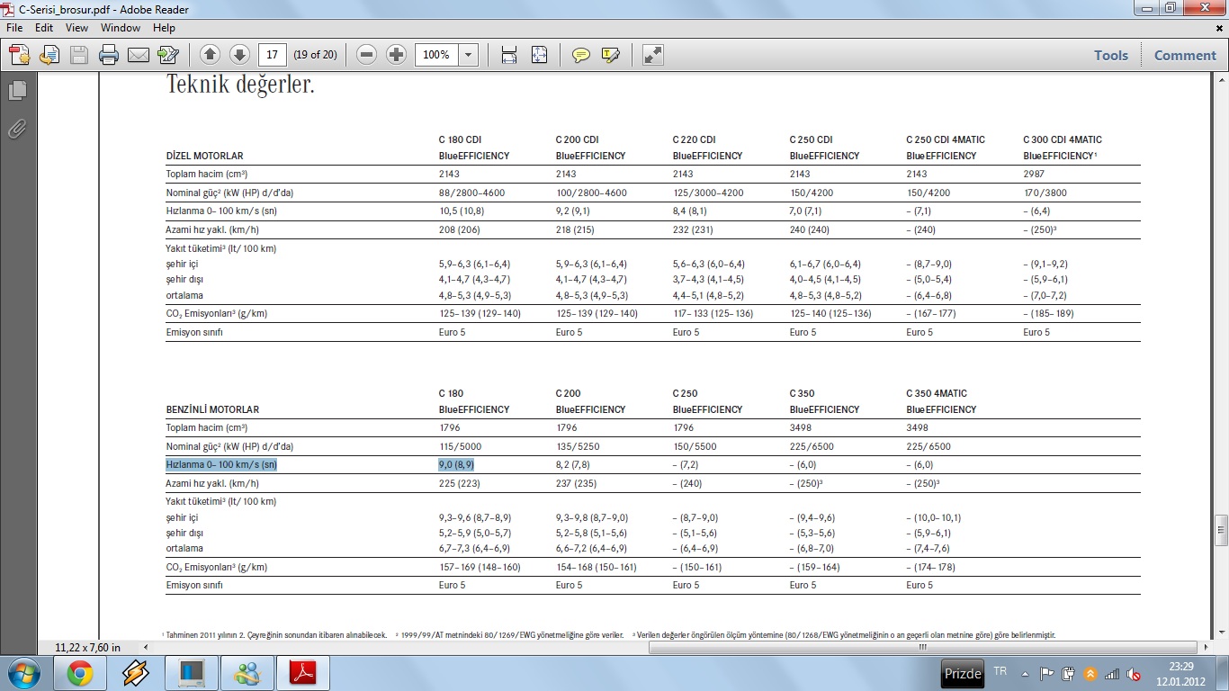The image size is (1229, 691).
Task: Click the horizontal scrollbar thumb
Action: point(922,647)
